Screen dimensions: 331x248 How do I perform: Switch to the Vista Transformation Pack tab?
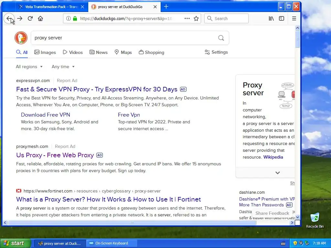click(x=51, y=7)
